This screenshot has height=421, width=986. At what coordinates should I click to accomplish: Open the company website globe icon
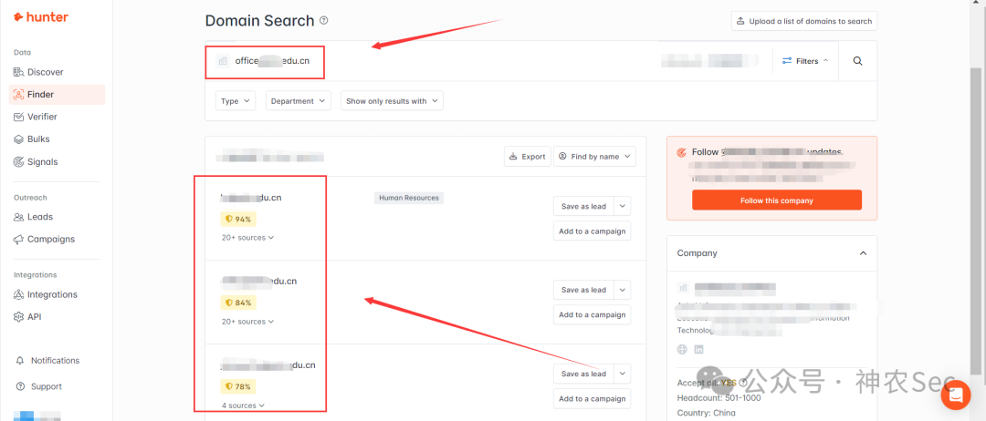(x=682, y=350)
